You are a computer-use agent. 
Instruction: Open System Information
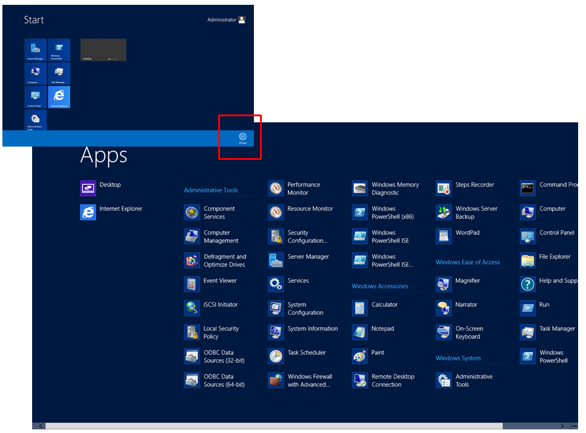click(x=303, y=332)
